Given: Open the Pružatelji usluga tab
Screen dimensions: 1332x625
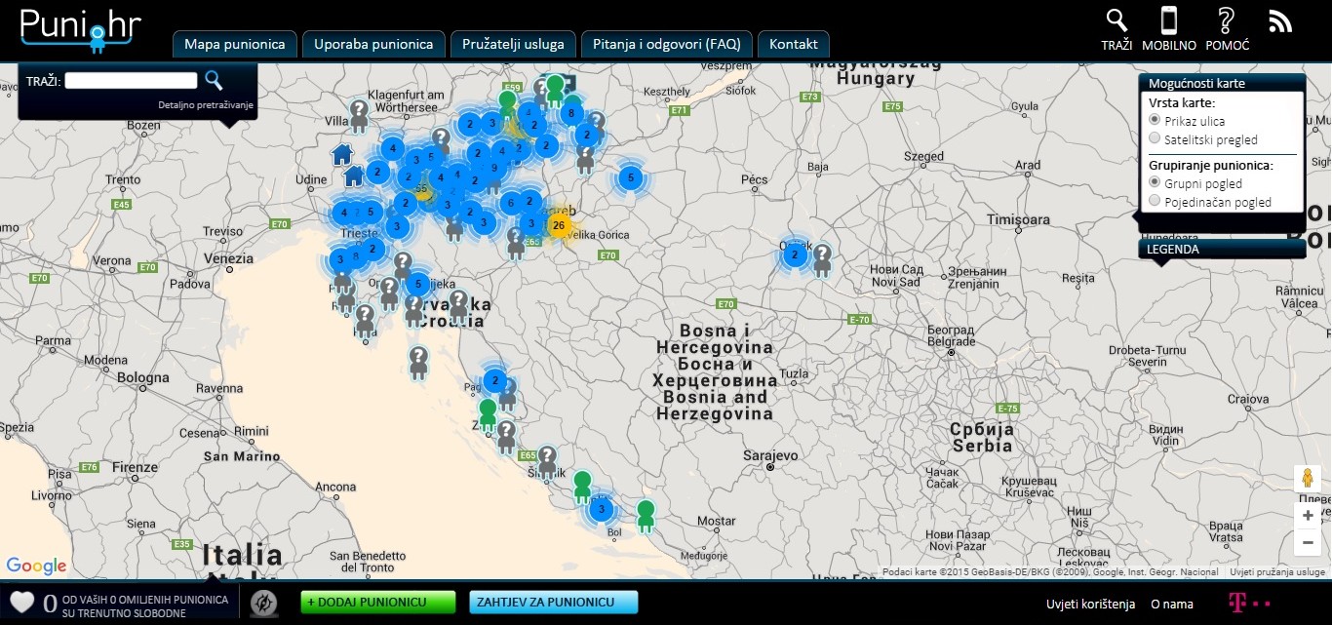Looking at the screenshot, I should [513, 45].
